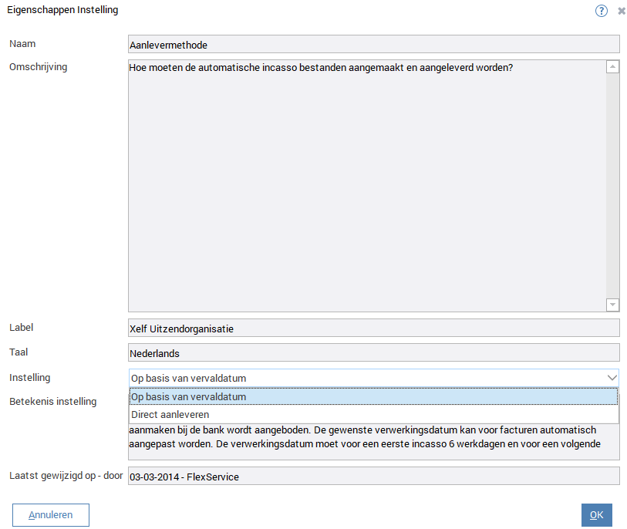Click the Omschrijving field label
The image size is (627, 529).
pos(38,67)
